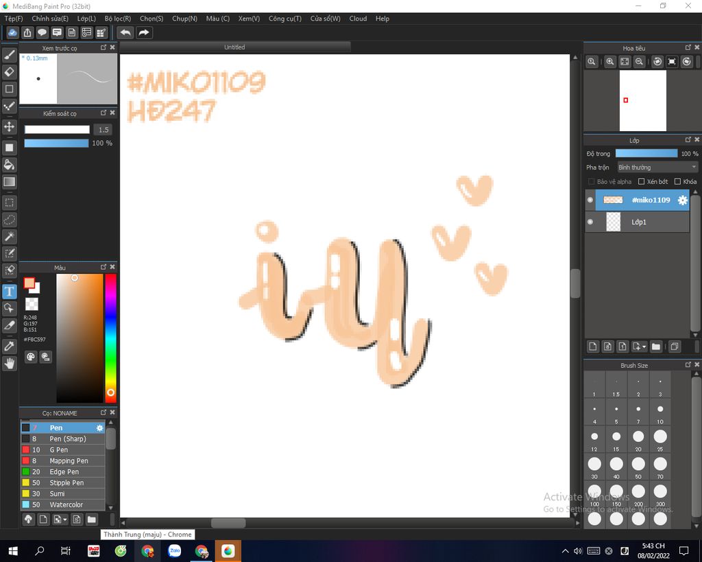Viewport: 702px width, 562px height.
Task: Toggle the Khóa checkbox
Action: pos(677,182)
